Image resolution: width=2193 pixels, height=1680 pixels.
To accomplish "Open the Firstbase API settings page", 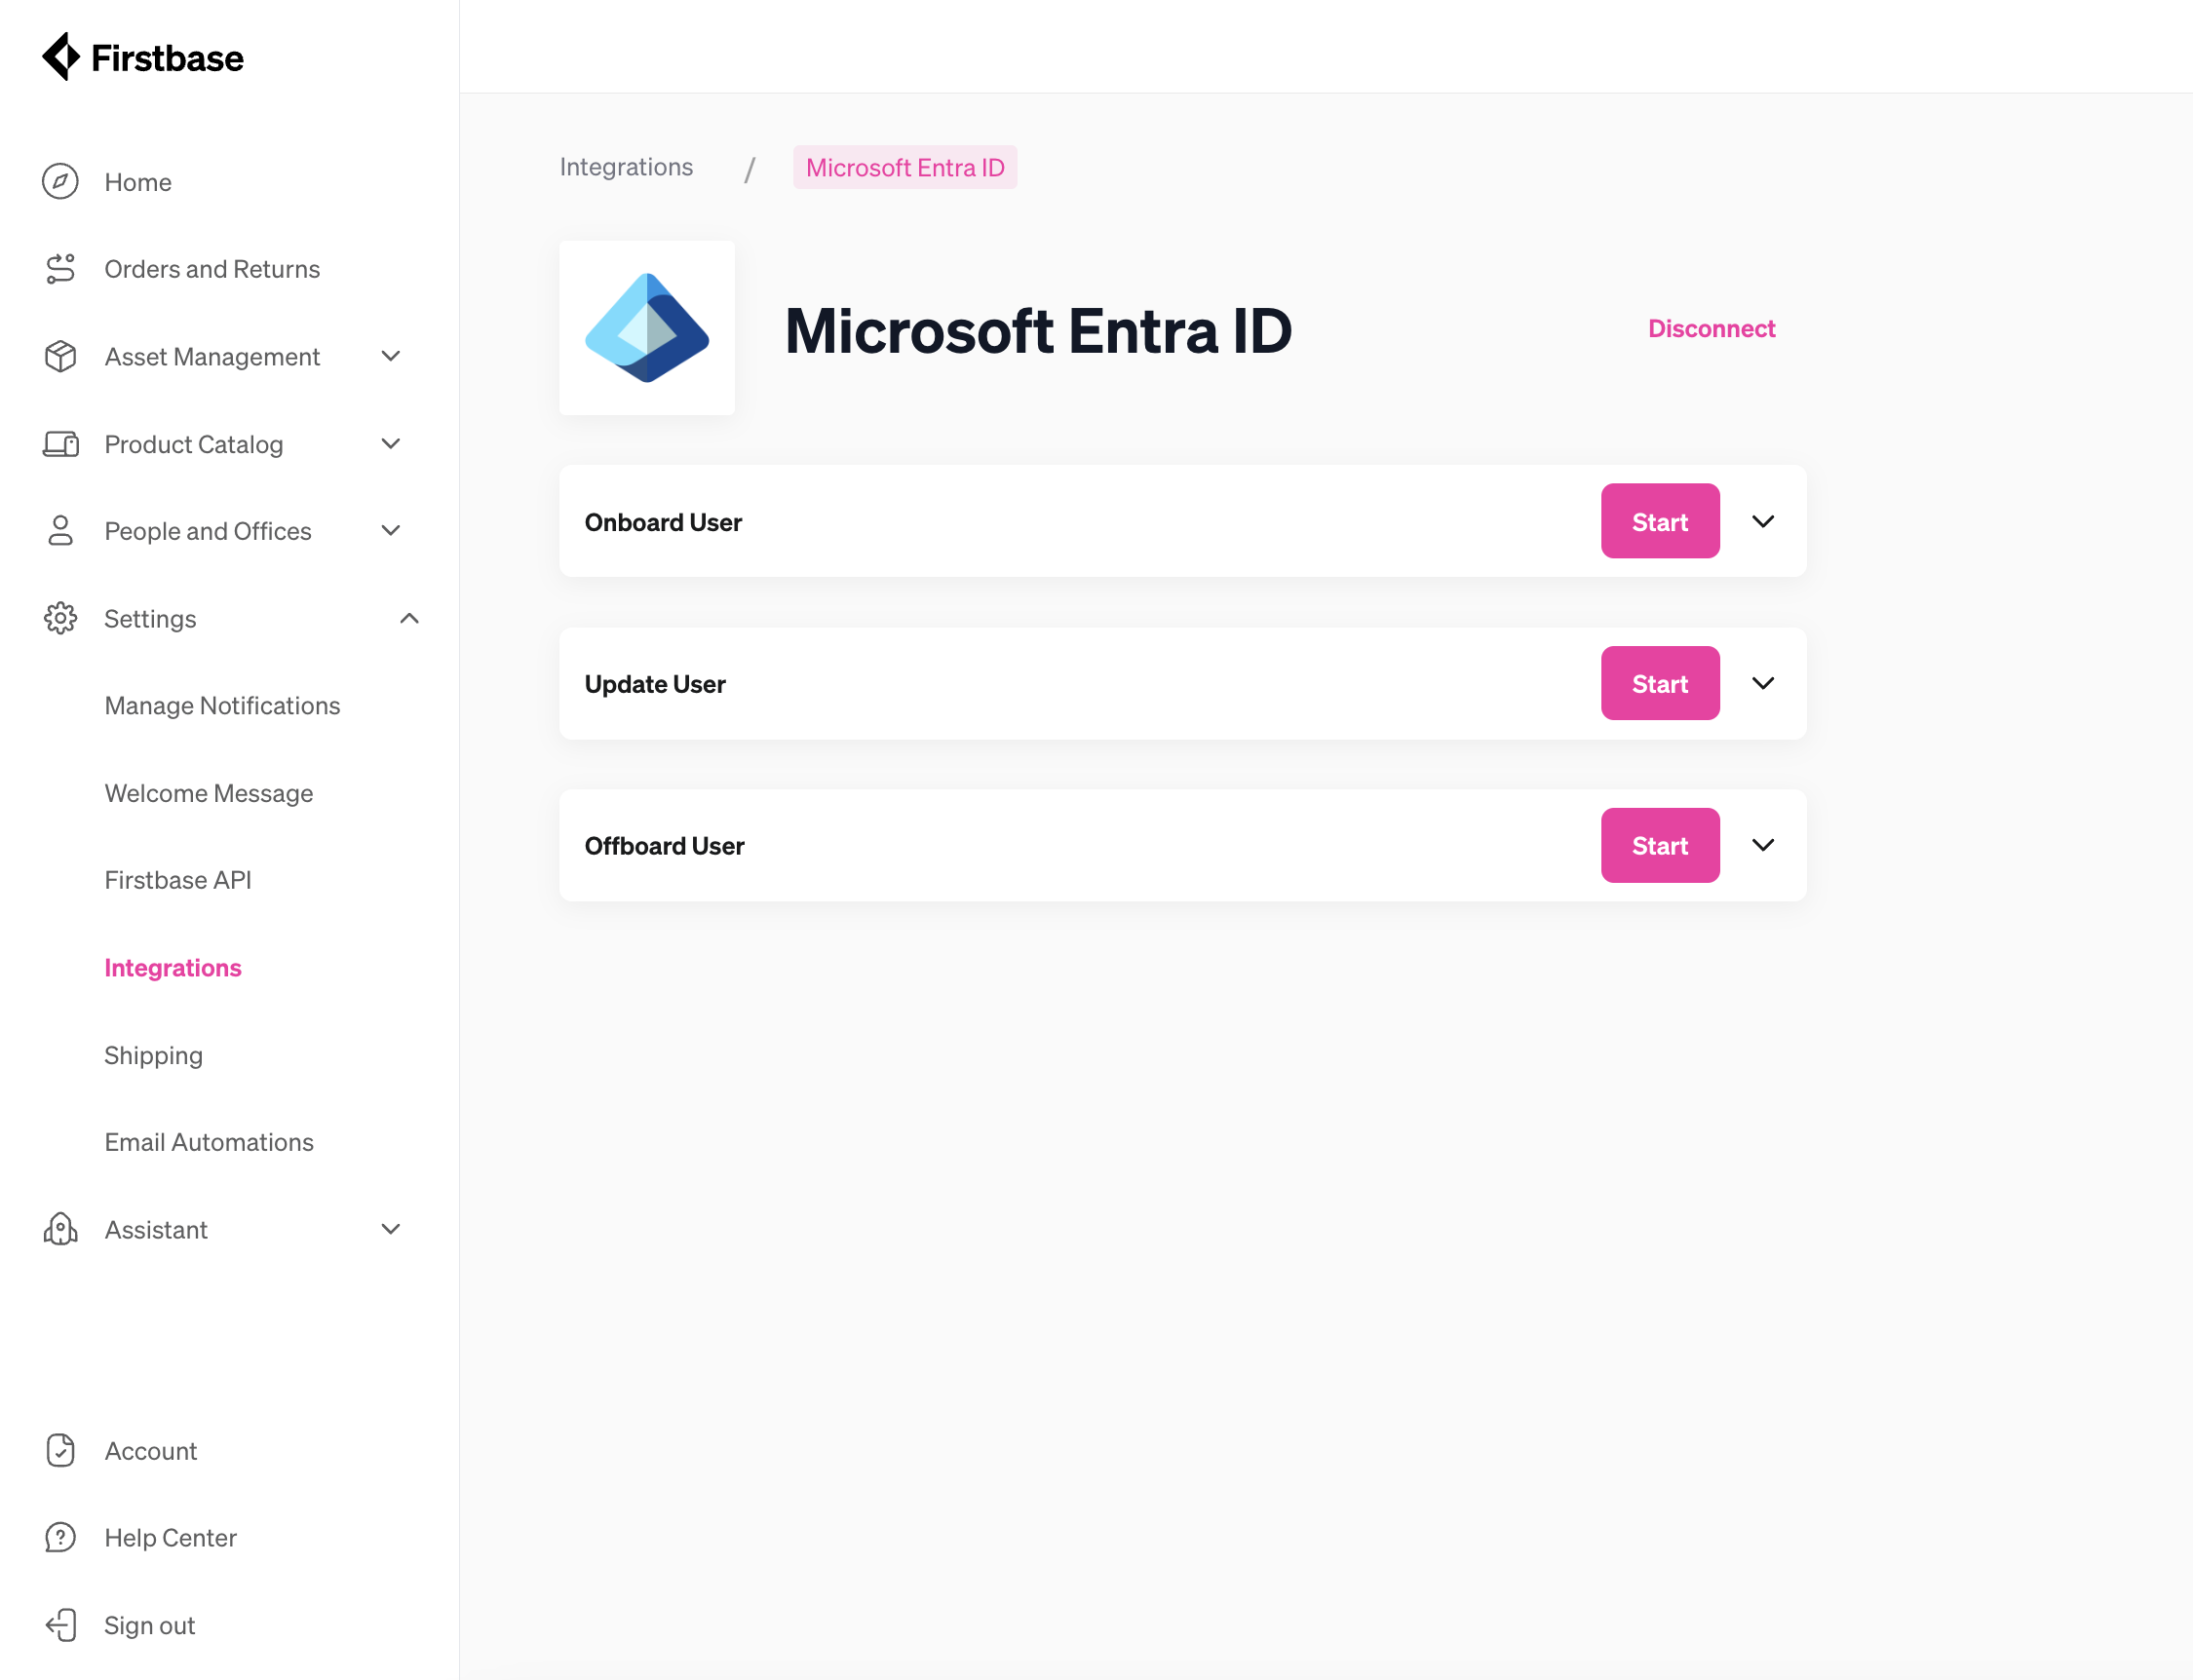I will [x=178, y=880].
